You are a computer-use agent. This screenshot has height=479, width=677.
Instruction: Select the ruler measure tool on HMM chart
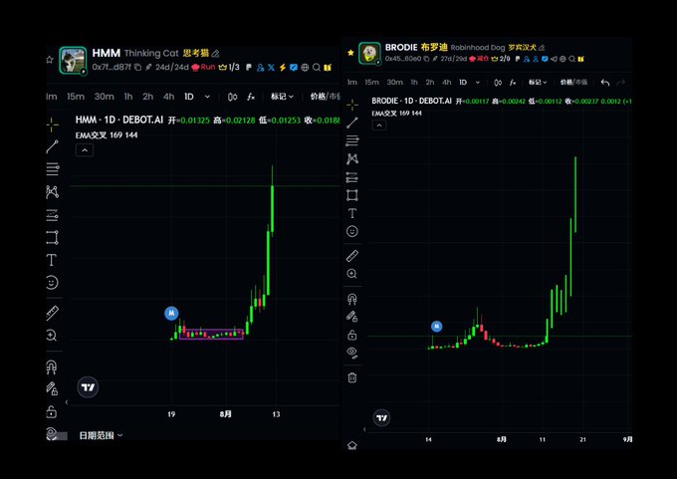52,313
